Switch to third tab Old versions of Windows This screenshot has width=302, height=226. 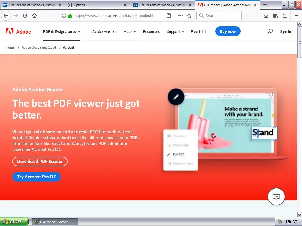tap(162, 5)
